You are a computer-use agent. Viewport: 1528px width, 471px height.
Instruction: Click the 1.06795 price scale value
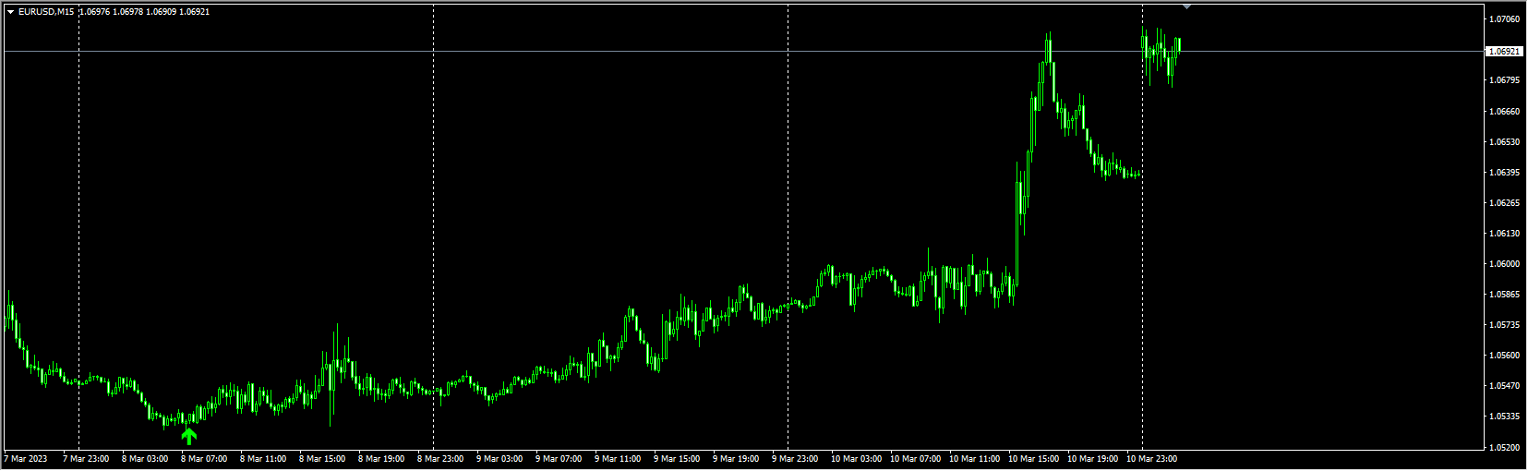pyautogui.click(x=1505, y=80)
